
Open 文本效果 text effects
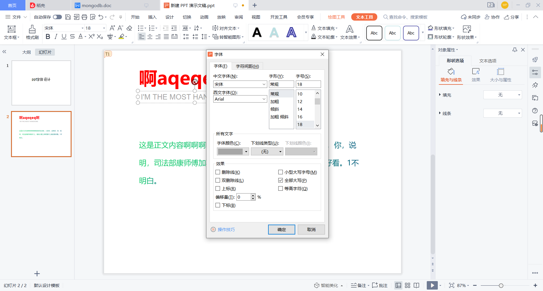coord(350,32)
